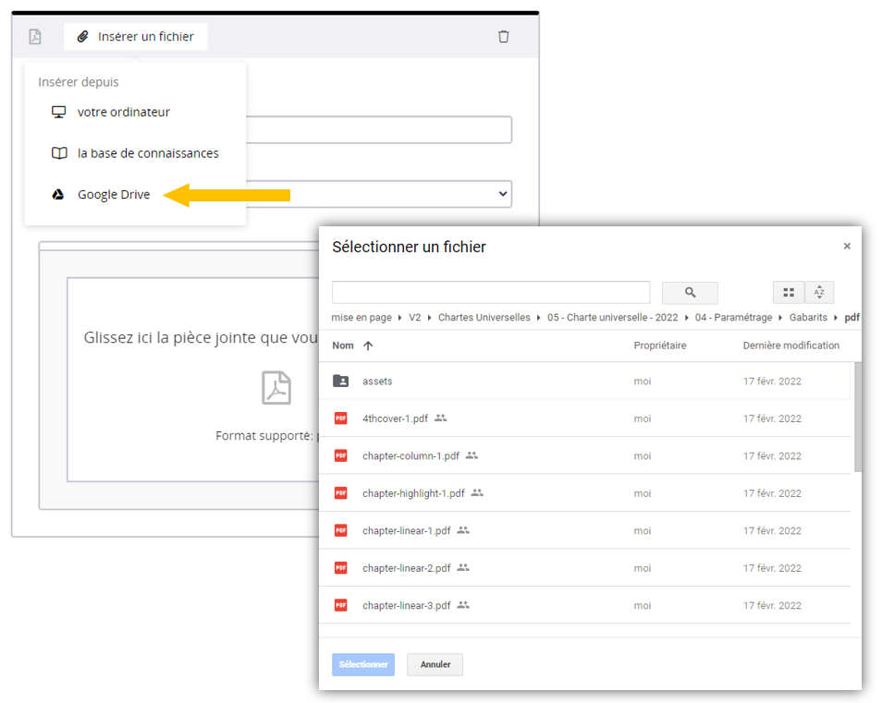This screenshot has width=882, height=703.
Task: Open the A-Z sort options
Action: pyautogui.click(x=819, y=293)
